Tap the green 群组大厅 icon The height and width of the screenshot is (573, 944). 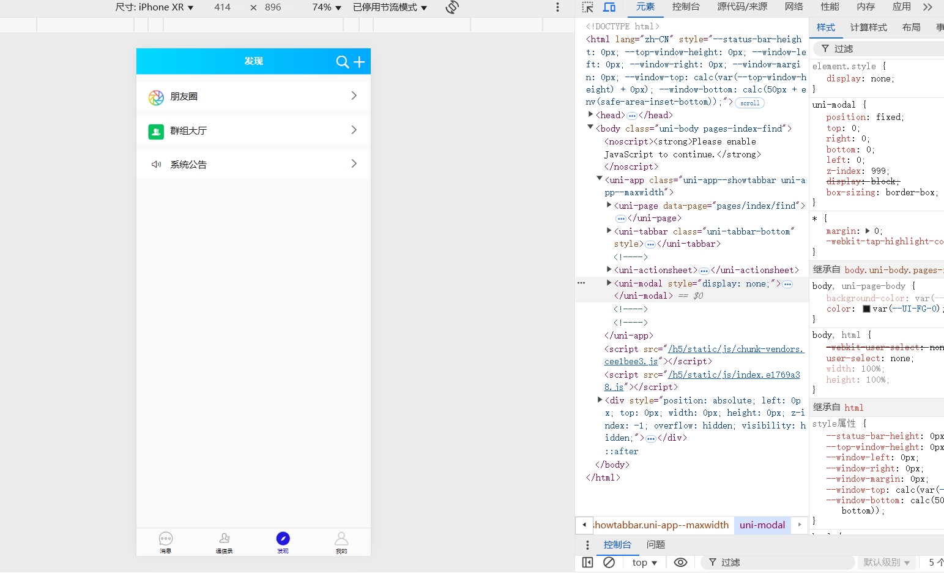pyautogui.click(x=156, y=132)
